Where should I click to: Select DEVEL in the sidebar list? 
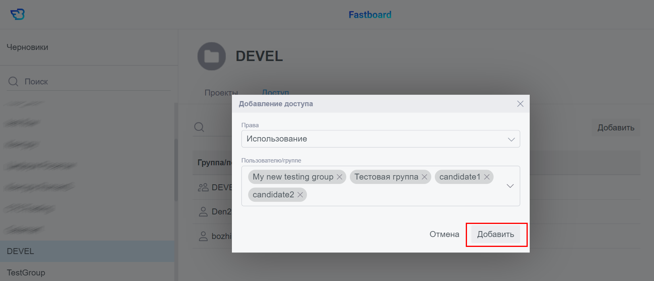pyautogui.click(x=21, y=251)
